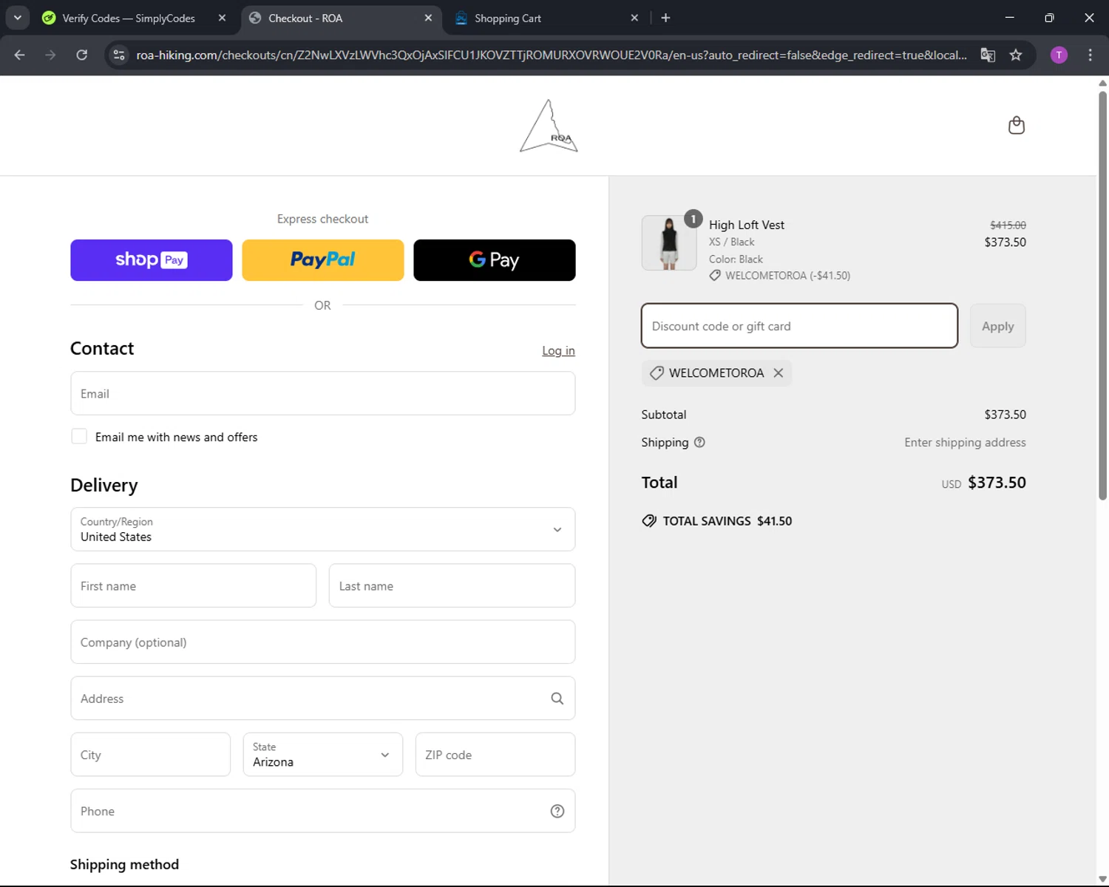Click the page vertical scrollbar

[x=1102, y=296]
